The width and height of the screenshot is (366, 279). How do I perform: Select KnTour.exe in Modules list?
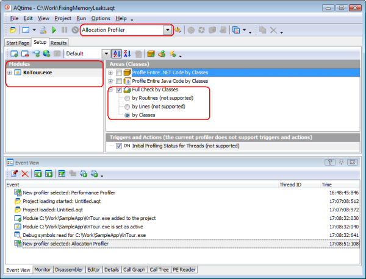click(37, 72)
